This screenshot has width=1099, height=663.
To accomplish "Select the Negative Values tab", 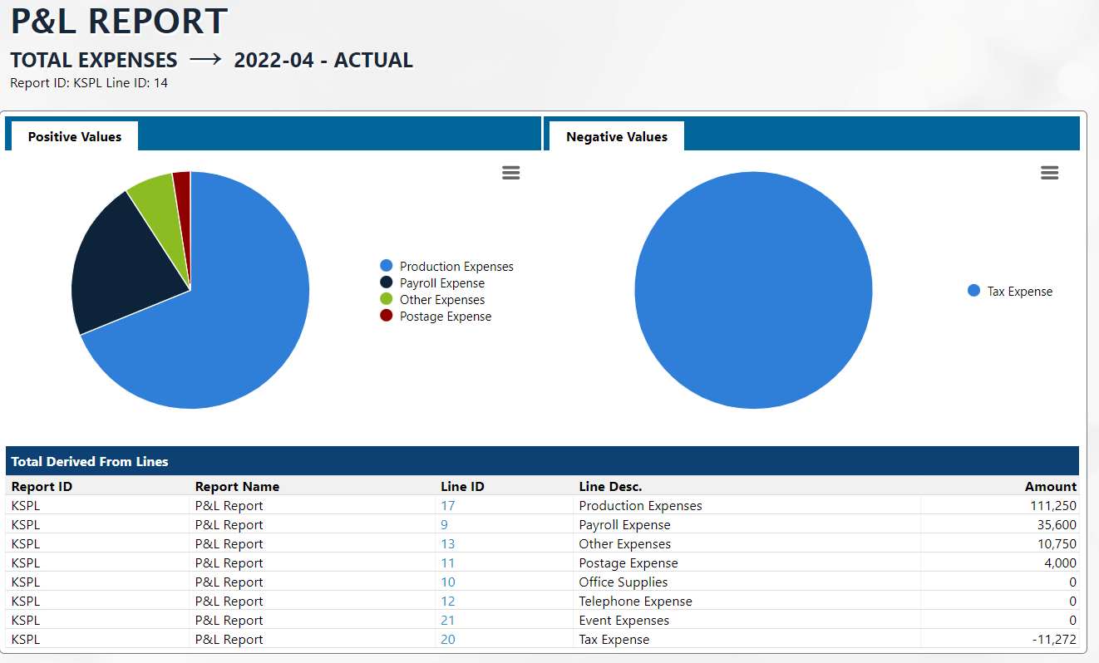I will point(616,136).
